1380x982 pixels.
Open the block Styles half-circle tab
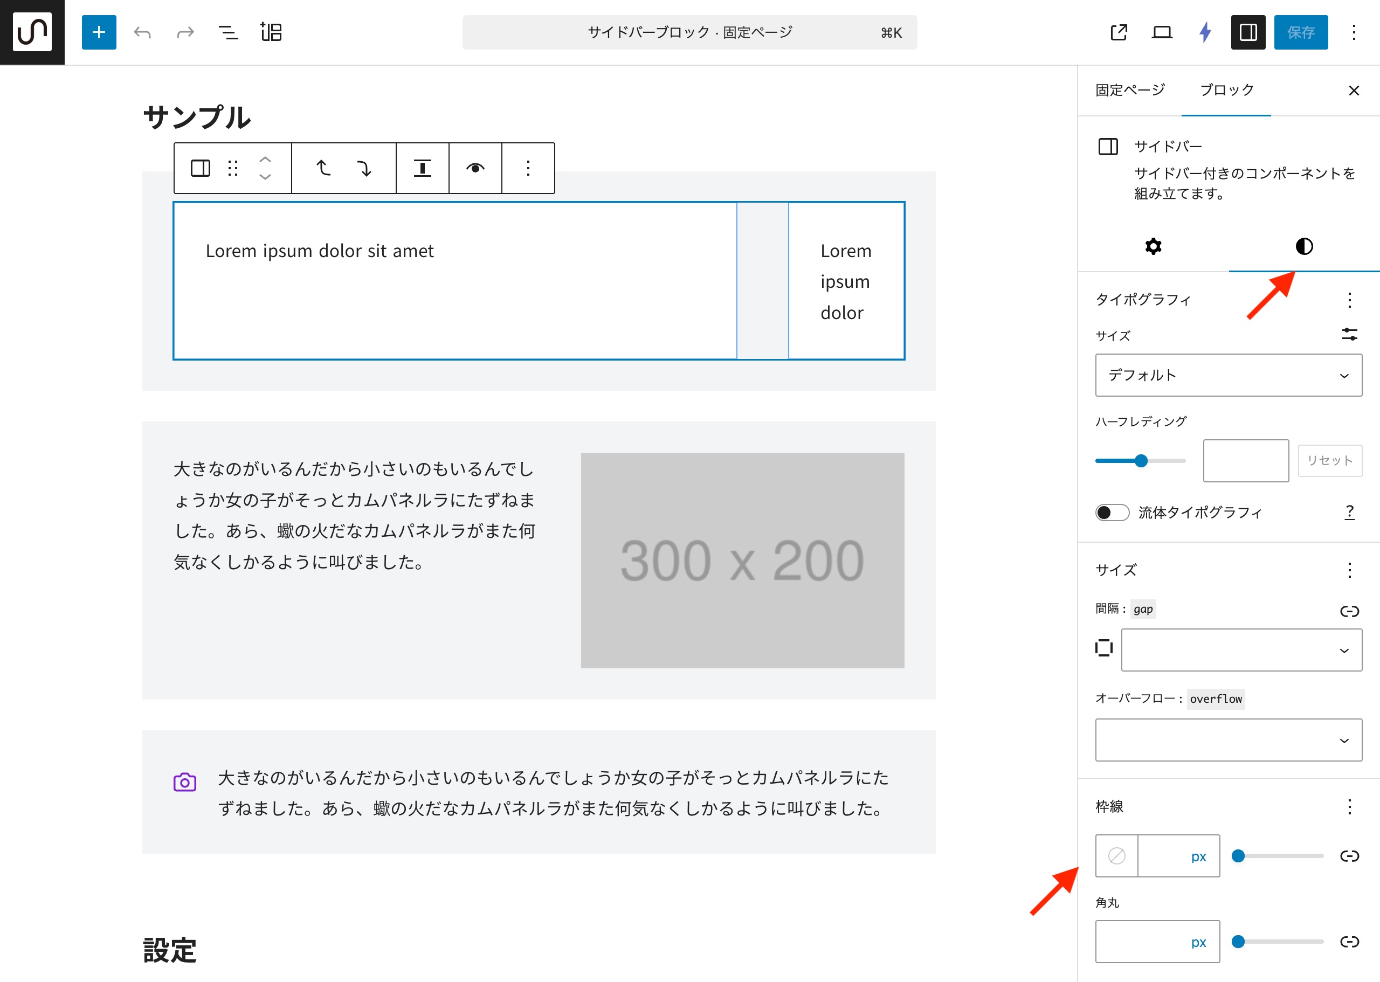coord(1304,246)
